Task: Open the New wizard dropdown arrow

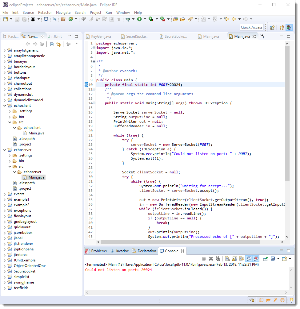Action: pyautogui.click(x=11, y=19)
